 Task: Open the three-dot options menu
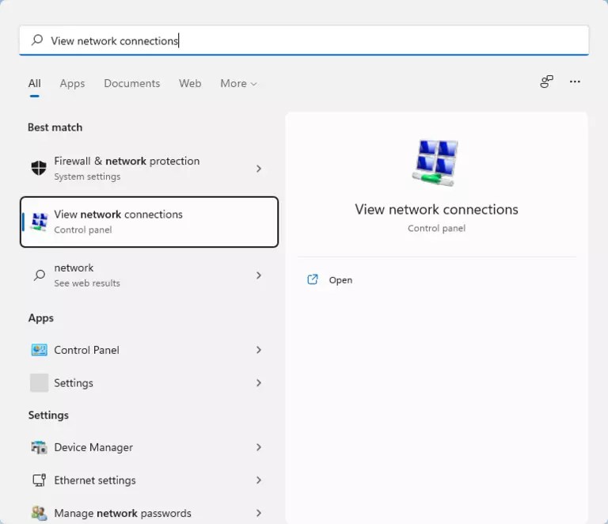tap(575, 82)
